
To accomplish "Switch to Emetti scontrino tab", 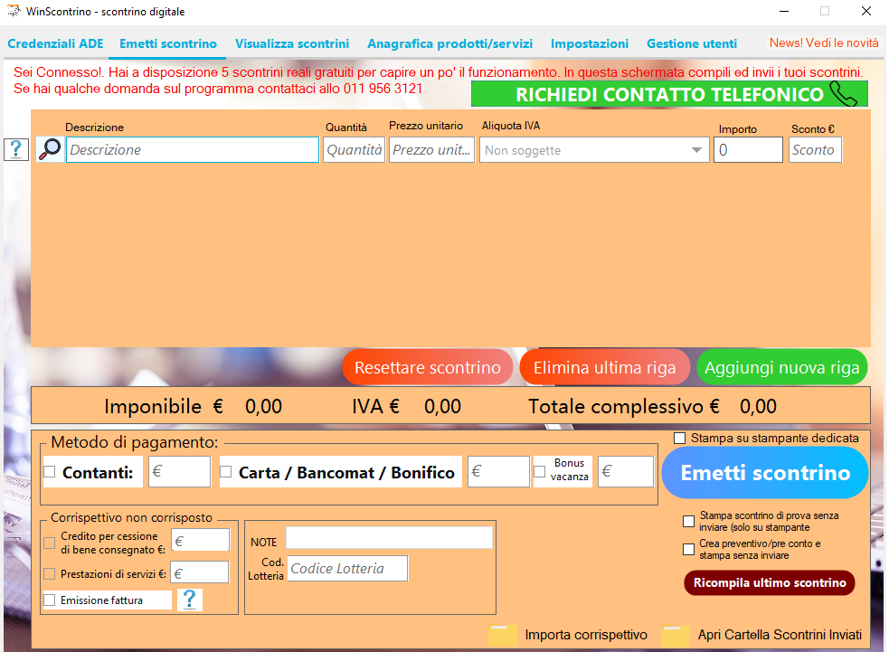I will coord(168,43).
